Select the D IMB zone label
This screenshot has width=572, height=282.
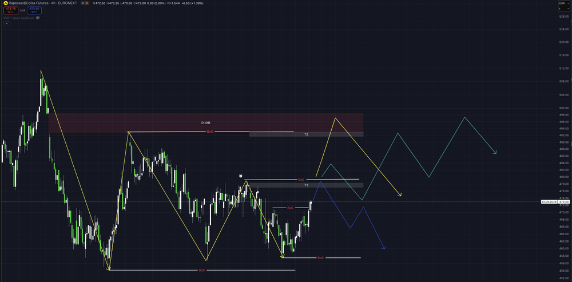pos(206,123)
